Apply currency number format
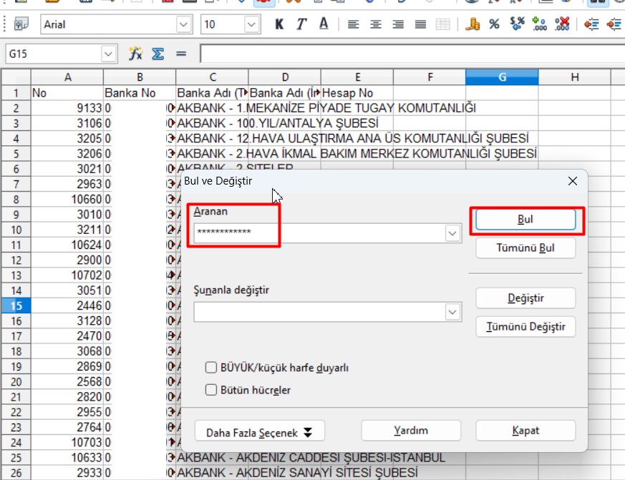 [473, 25]
